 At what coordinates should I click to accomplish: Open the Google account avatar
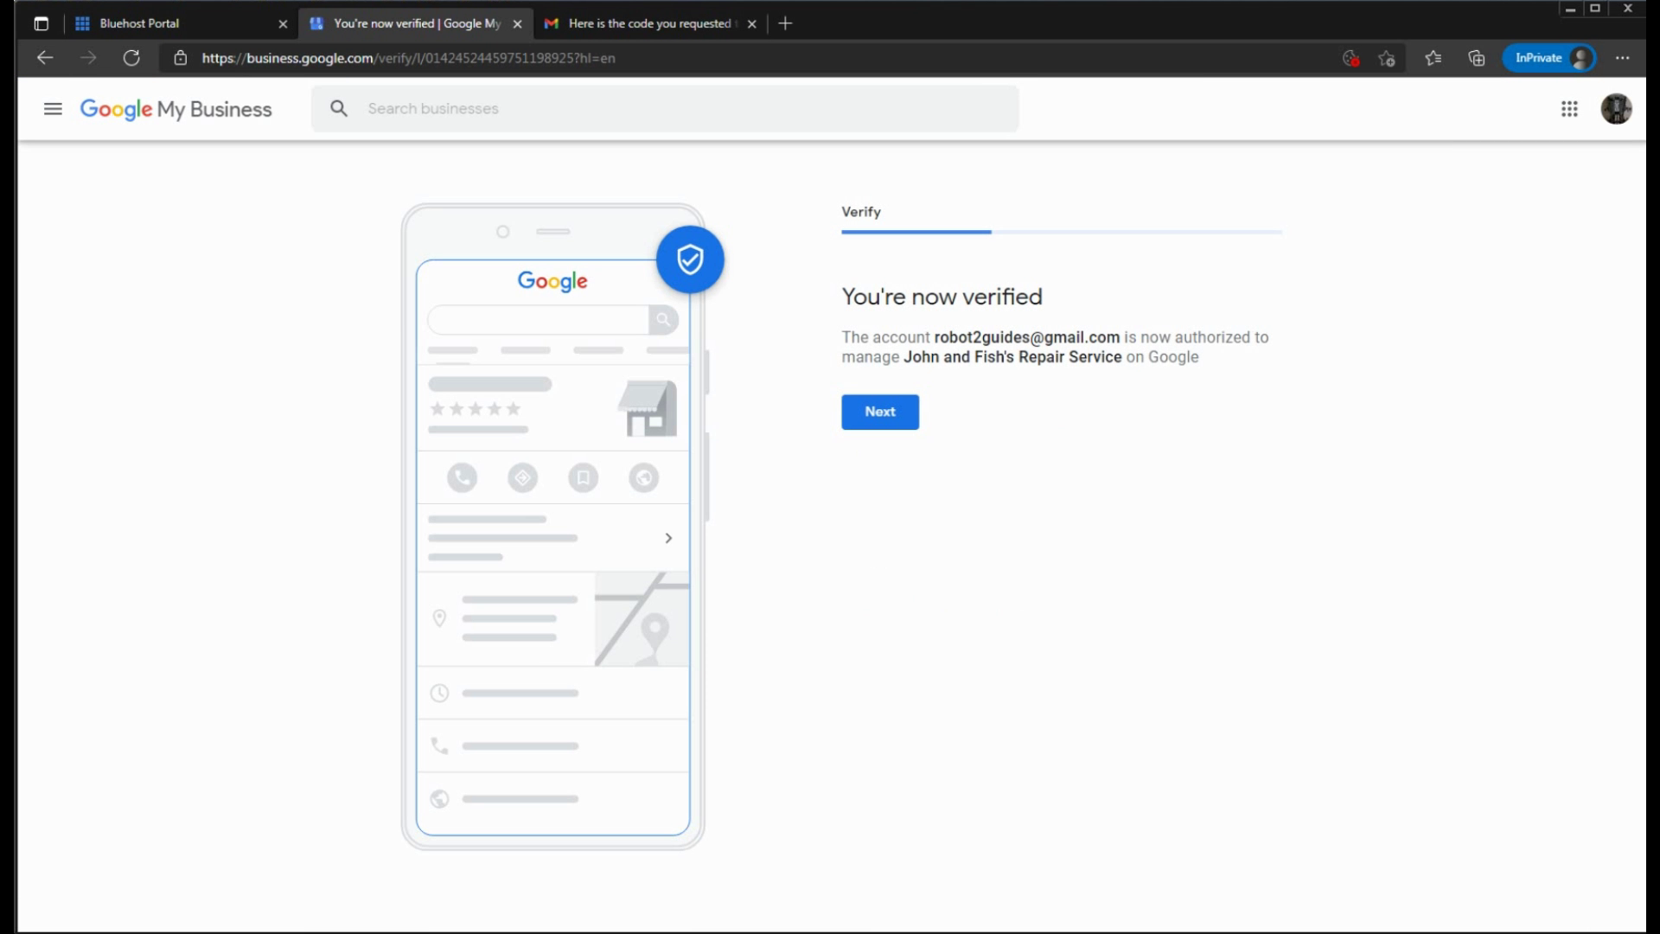point(1615,109)
